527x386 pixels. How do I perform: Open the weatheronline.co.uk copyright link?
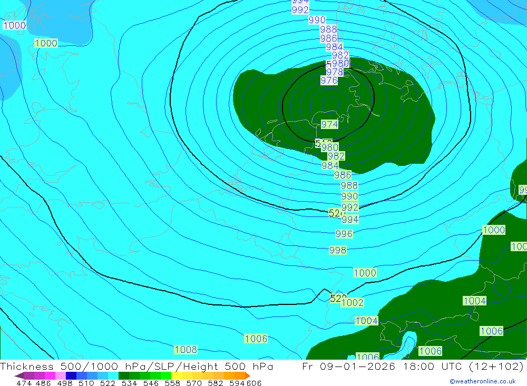pos(482,381)
